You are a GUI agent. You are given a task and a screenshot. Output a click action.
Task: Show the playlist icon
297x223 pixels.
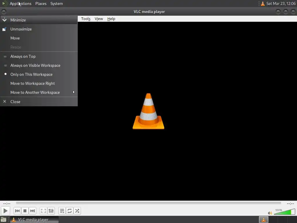pyautogui.click(x=62, y=211)
